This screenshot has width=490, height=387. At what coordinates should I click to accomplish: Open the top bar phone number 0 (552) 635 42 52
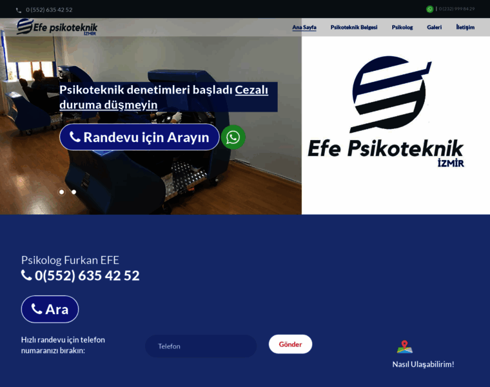tap(49, 10)
